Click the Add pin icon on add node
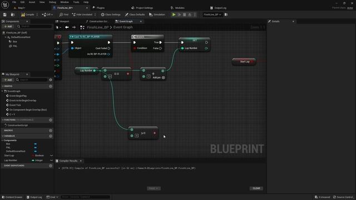Screen dimensions: 356x200 pos(163,78)
